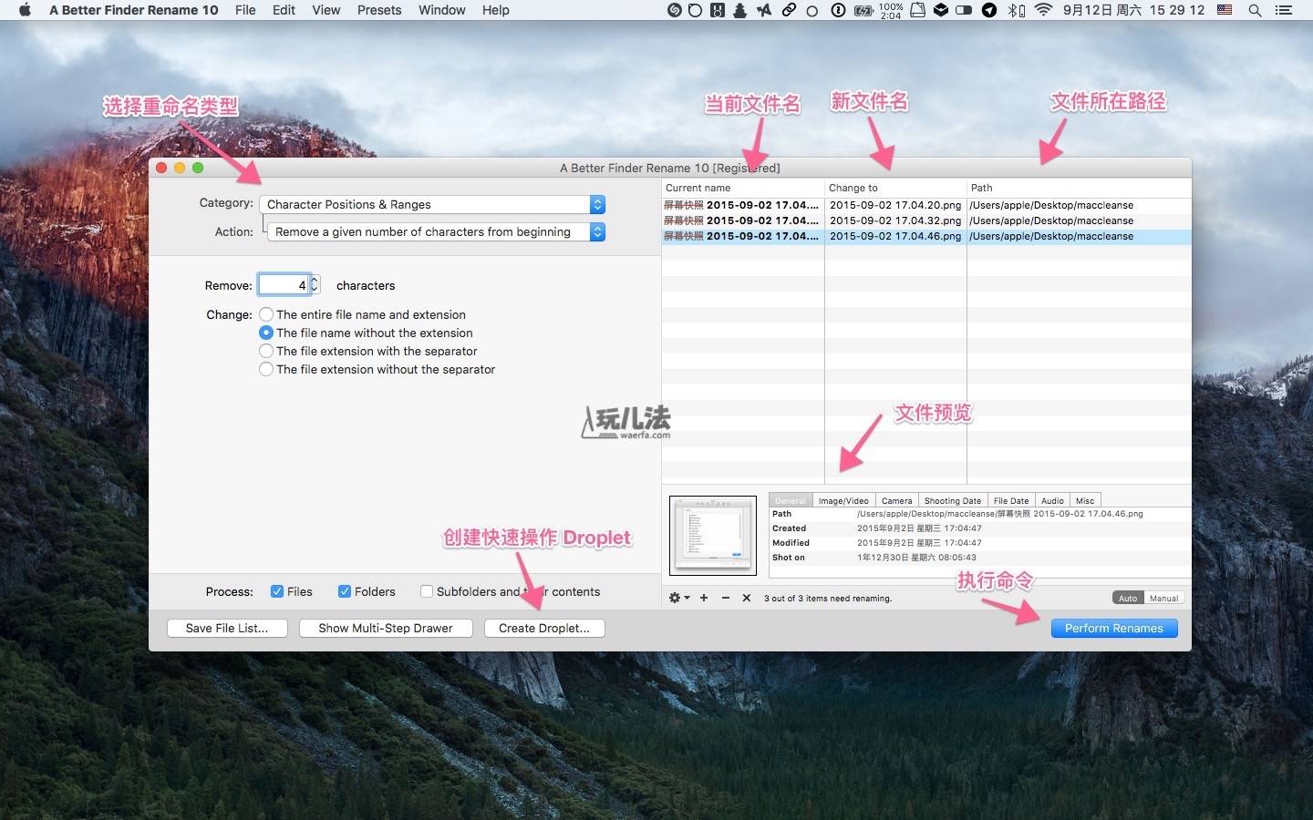Viewport: 1313px width, 820px height.
Task: Click the Telegram-style paper plane menu bar icon
Action: (x=989, y=10)
